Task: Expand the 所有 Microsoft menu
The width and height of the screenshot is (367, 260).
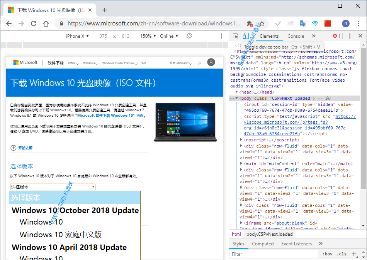Action: click(181, 63)
